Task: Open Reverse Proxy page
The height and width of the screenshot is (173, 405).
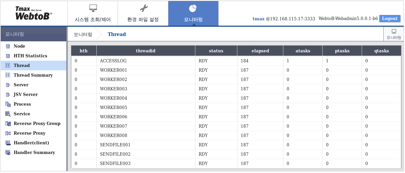Action: [33, 133]
